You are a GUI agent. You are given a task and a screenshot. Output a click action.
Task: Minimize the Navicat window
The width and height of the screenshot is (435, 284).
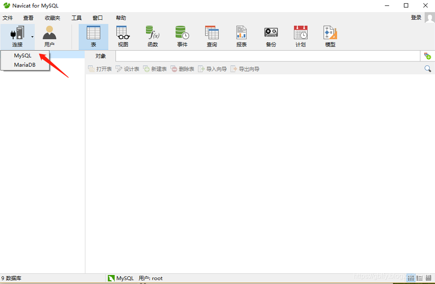click(387, 6)
